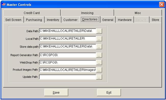Close the Master Controls window
Image resolution: width=166 pixels, height=100 pixels.
(162, 5)
